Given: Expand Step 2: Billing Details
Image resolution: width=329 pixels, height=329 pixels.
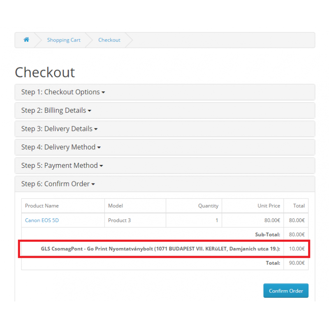Looking at the screenshot, I should click(x=56, y=110).
